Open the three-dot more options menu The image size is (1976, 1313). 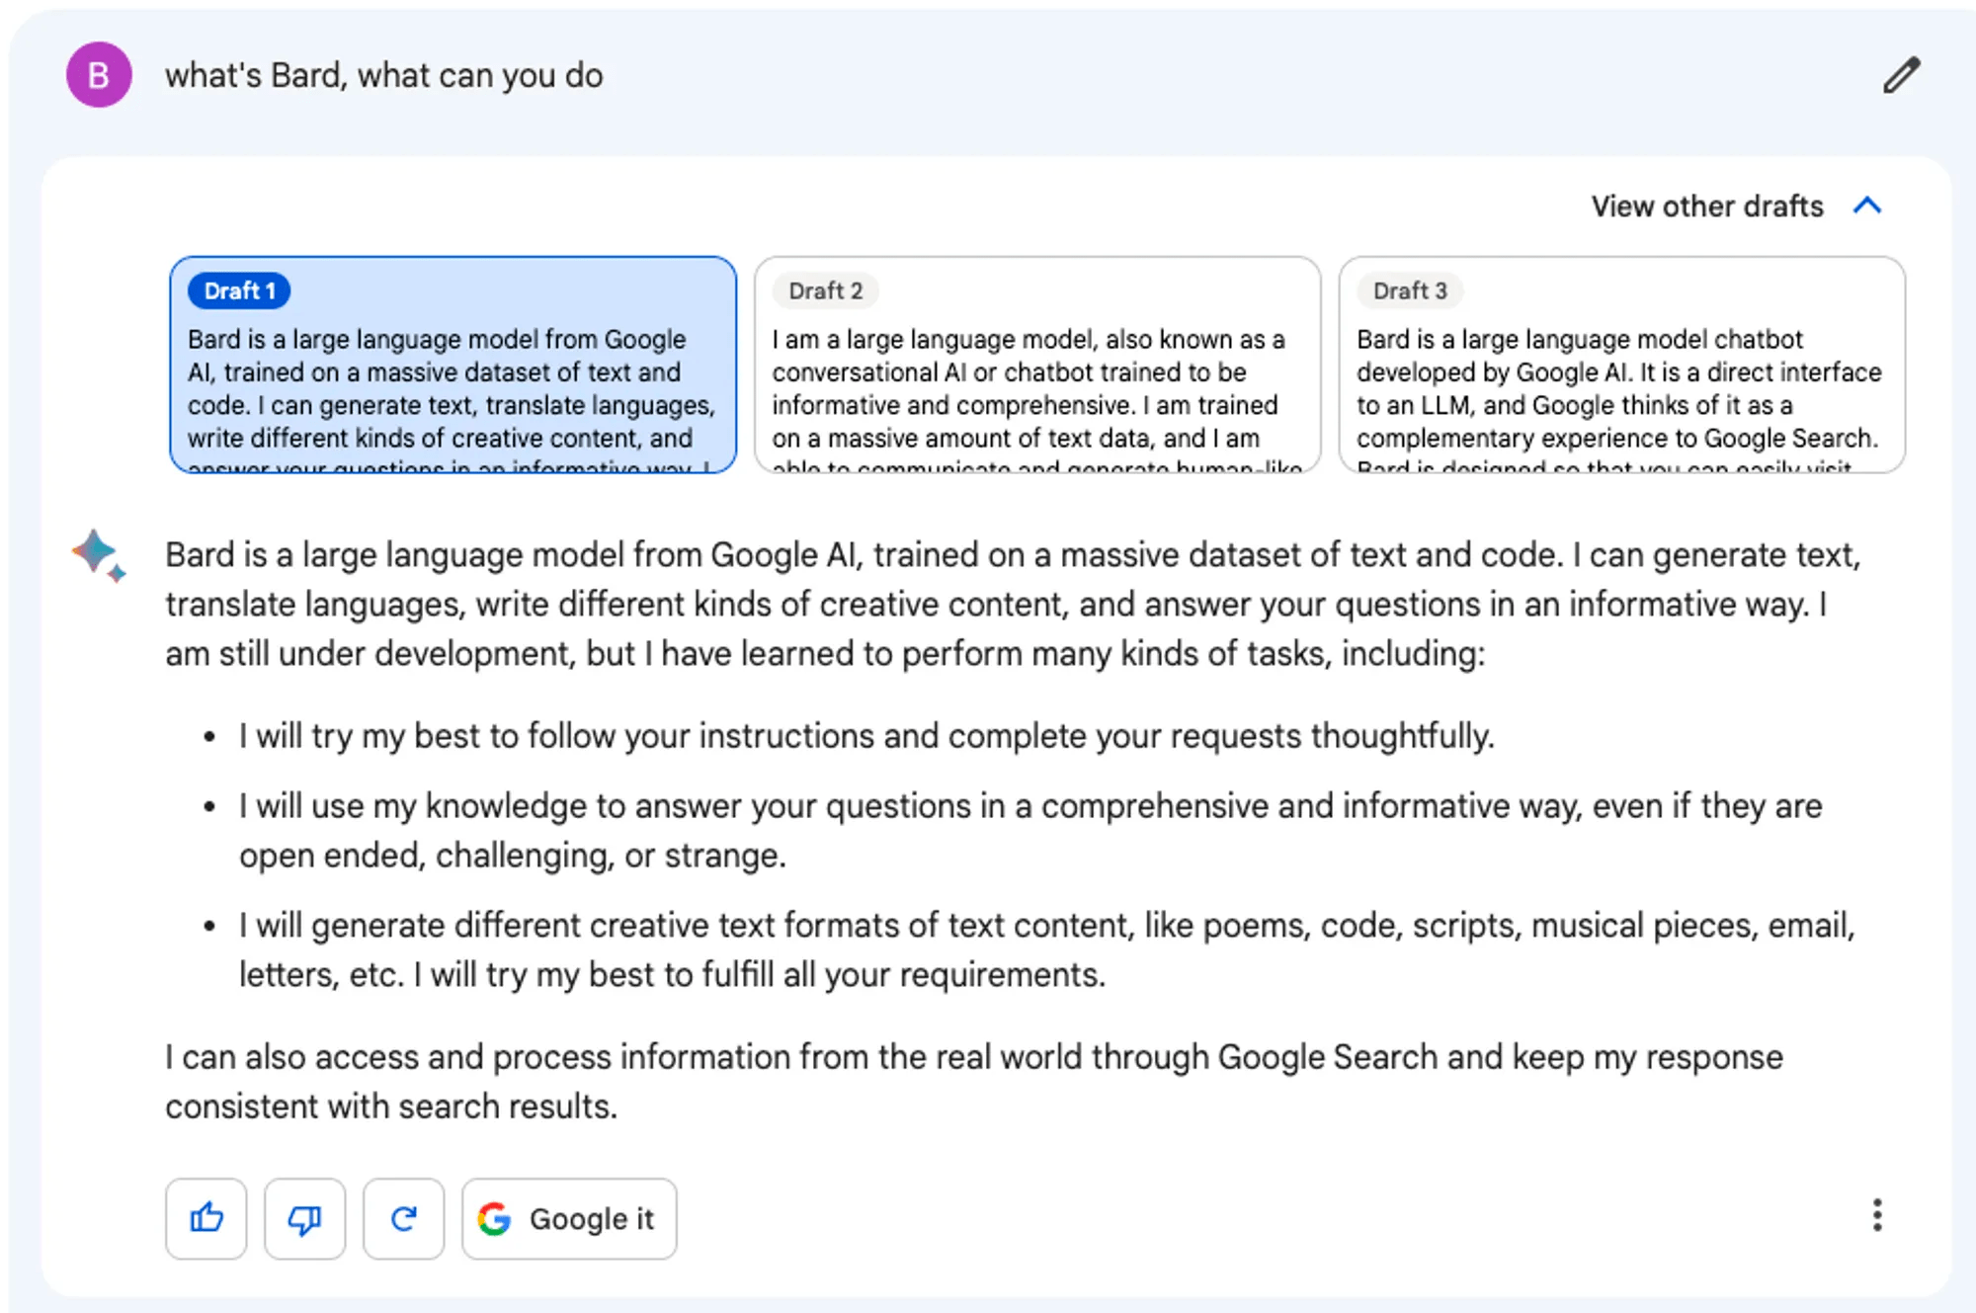(1877, 1215)
